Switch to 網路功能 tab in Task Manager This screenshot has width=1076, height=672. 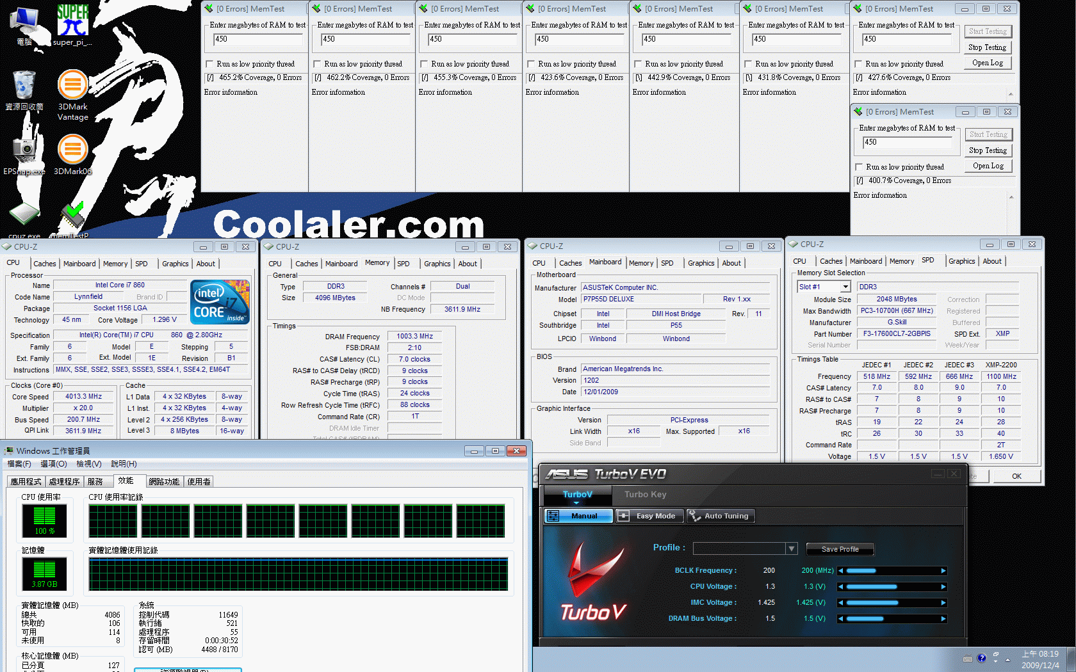[x=164, y=482]
